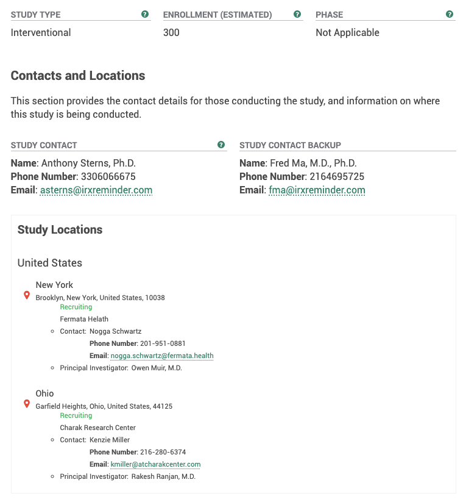Click the Ohio location heading
466x499 pixels.
click(x=45, y=393)
